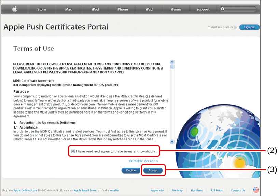Screen dimensions: 278x196
Task: Click the Terms of Use heading
Action: pos(33,49)
